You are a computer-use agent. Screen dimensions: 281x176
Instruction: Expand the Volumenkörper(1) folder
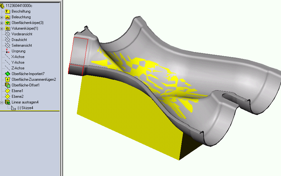[2, 29]
